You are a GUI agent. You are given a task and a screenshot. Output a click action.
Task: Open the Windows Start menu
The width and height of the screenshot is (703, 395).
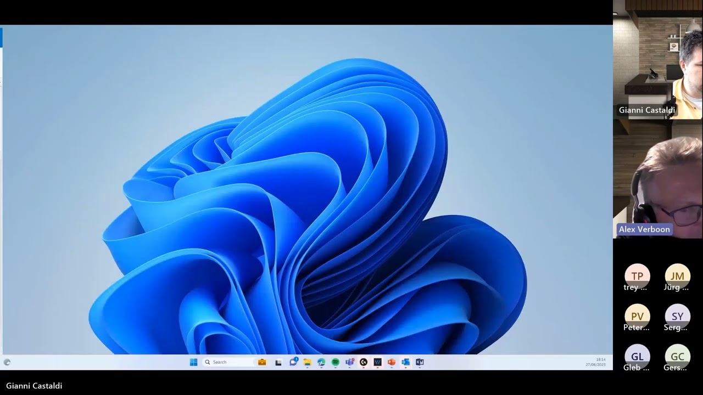(x=193, y=362)
